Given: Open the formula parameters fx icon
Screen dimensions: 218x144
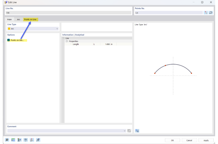Looking at the screenshot, I should click(x=38, y=140).
